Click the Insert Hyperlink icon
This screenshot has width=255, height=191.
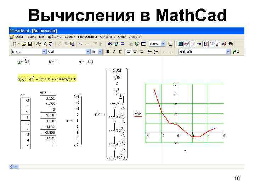pyautogui.click(x=131, y=44)
